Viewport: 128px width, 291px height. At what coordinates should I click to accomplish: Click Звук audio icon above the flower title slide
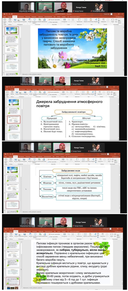(116, 20)
